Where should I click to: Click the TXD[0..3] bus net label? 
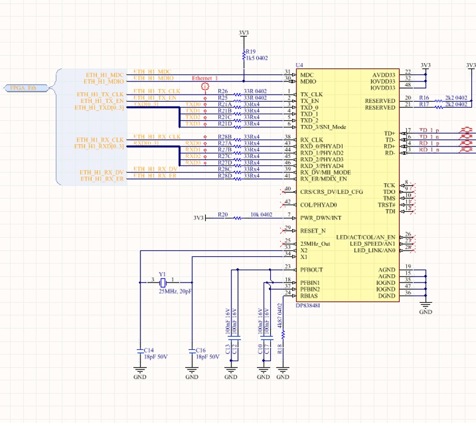pos(146,104)
